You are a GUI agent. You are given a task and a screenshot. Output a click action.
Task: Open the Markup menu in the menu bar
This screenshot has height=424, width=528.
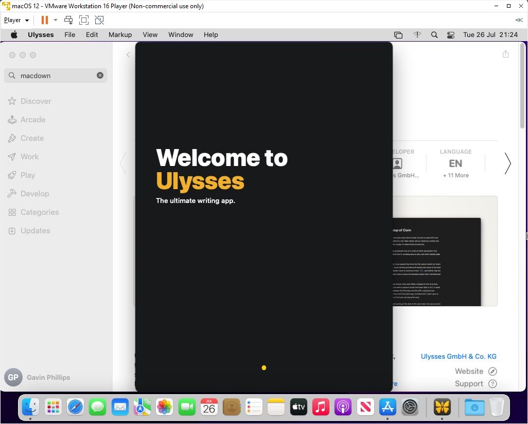(120, 34)
